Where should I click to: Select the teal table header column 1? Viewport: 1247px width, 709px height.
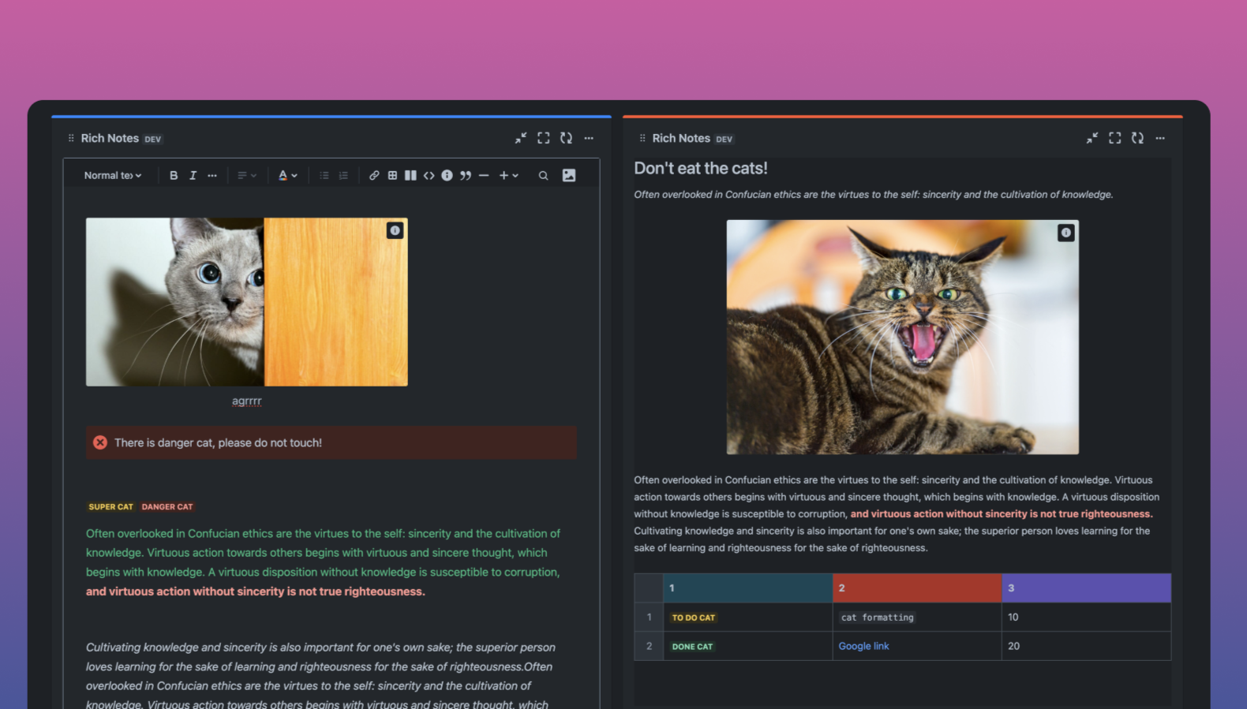pyautogui.click(x=748, y=588)
